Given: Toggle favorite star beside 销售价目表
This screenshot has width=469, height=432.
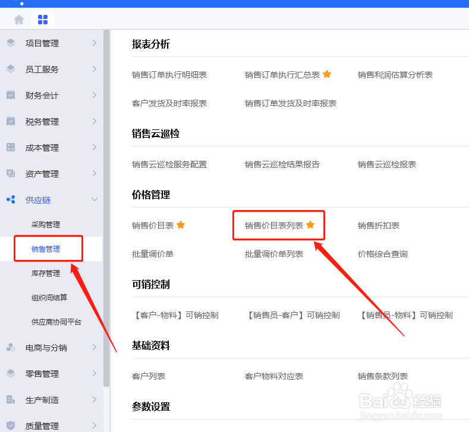Looking at the screenshot, I should [181, 225].
